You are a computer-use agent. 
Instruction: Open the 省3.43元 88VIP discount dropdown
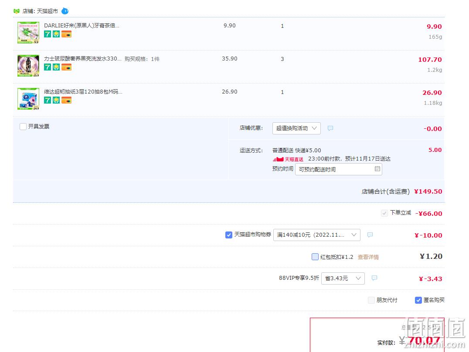[343, 278]
